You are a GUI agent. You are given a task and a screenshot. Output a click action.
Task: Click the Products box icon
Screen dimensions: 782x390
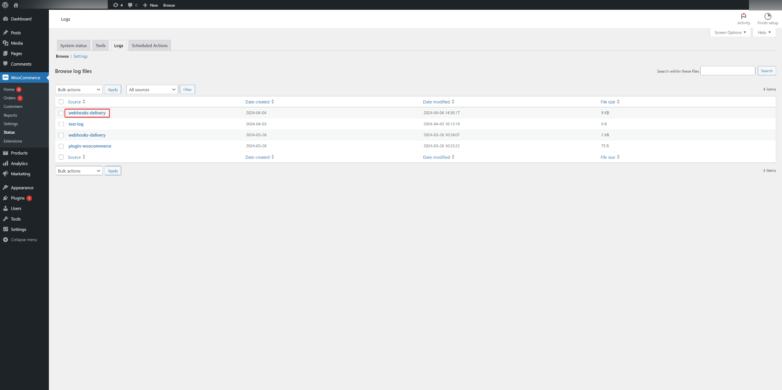pos(5,153)
